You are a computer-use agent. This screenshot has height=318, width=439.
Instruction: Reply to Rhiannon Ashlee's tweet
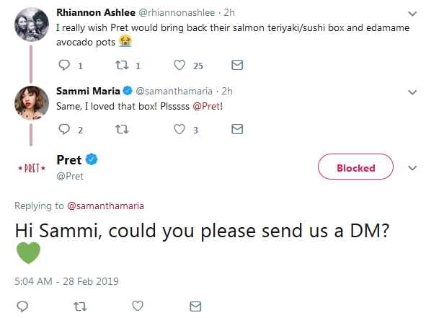pyautogui.click(x=63, y=66)
